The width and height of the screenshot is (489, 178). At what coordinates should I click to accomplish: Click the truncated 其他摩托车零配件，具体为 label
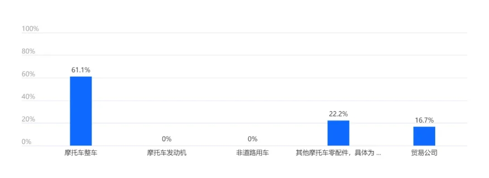(x=338, y=153)
